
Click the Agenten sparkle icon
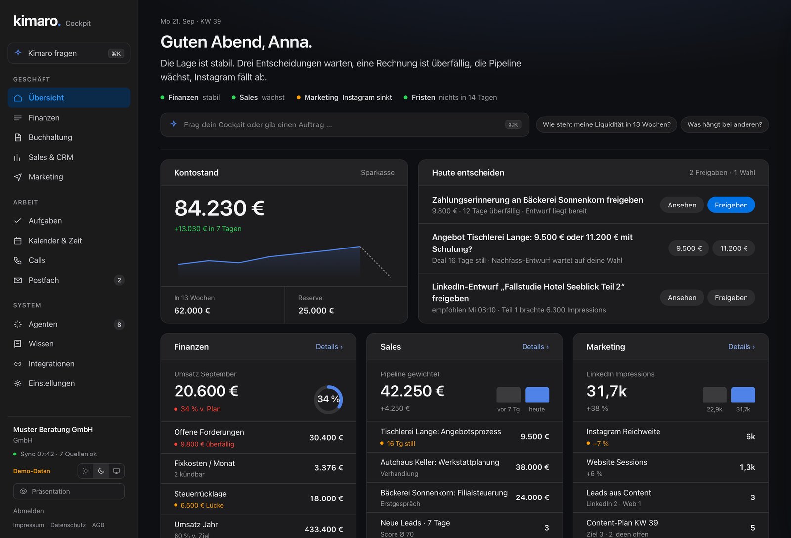tap(18, 324)
